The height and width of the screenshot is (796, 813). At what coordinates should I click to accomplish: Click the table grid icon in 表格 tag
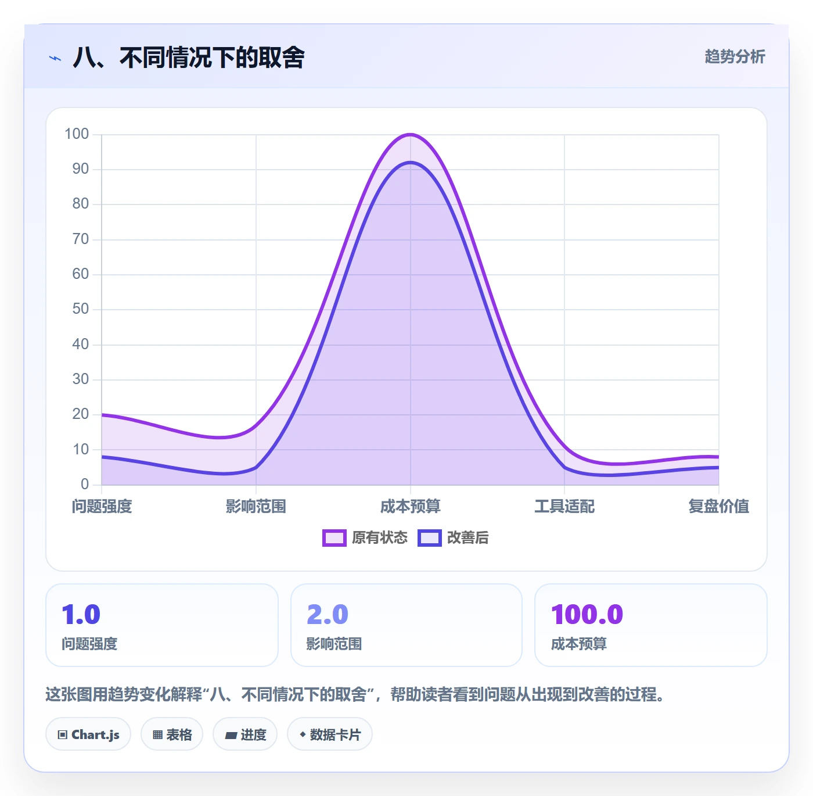pos(157,735)
